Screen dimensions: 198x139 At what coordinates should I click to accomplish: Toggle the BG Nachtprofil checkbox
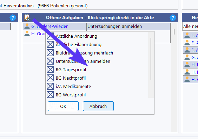[50, 78]
